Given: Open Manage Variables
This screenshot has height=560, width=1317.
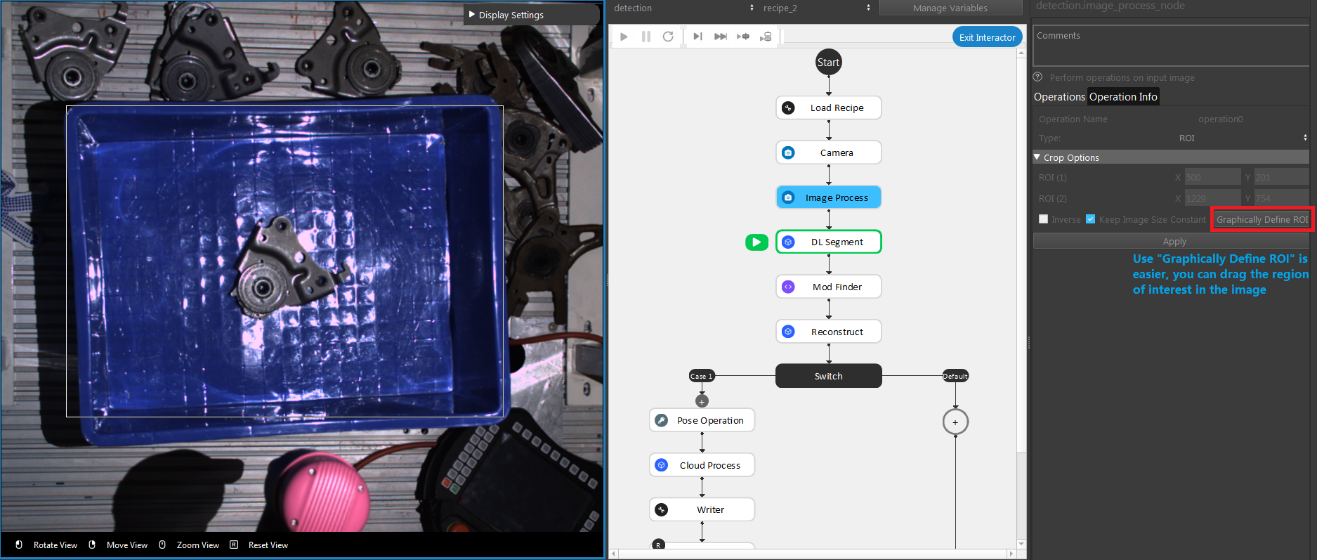Looking at the screenshot, I should click(950, 8).
